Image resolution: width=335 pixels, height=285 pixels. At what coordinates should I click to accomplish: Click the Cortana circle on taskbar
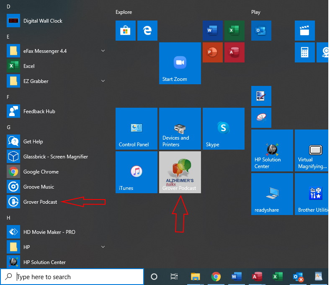tap(154, 277)
